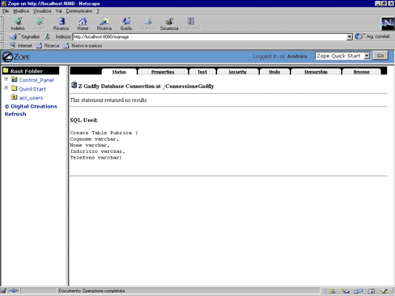Open the QuickStart link

click(x=32, y=89)
